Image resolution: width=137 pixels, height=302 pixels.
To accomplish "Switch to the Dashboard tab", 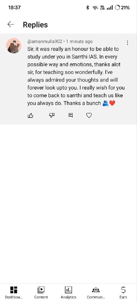I will 14,292.
